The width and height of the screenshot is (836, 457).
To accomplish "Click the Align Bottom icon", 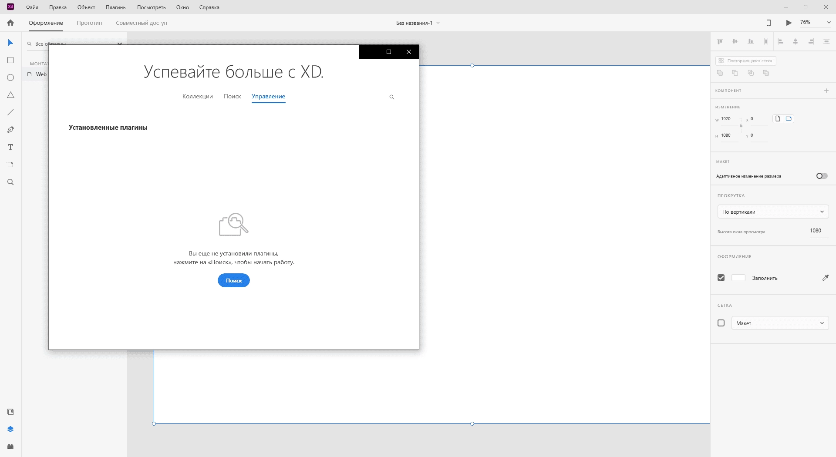I will [750, 41].
